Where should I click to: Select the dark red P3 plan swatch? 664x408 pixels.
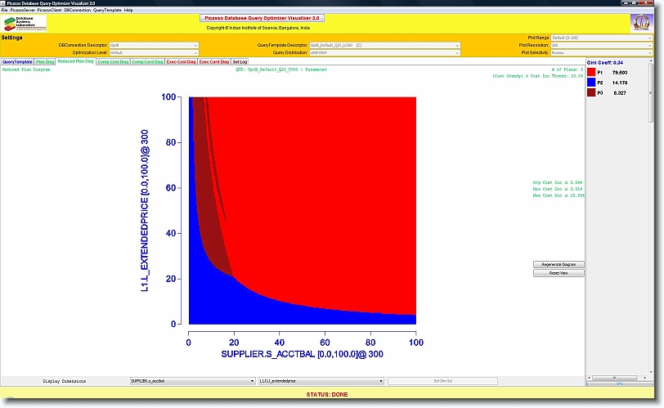tap(592, 93)
